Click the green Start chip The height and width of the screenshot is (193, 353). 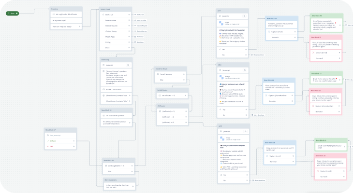(13, 14)
